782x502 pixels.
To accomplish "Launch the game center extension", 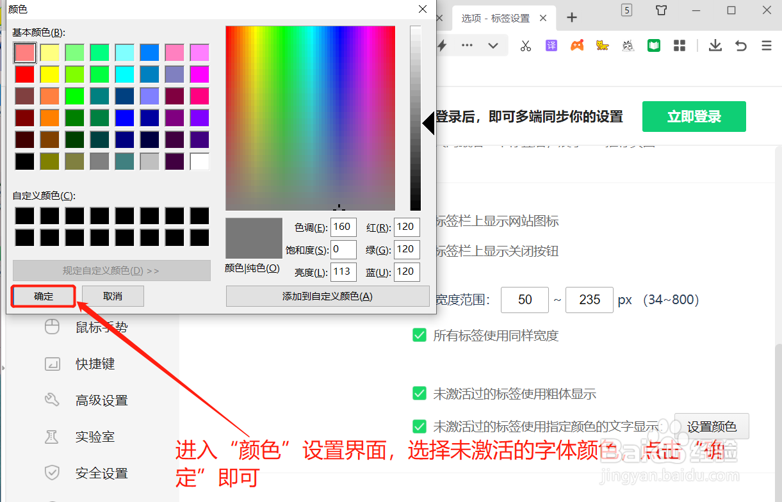I will click(x=577, y=45).
